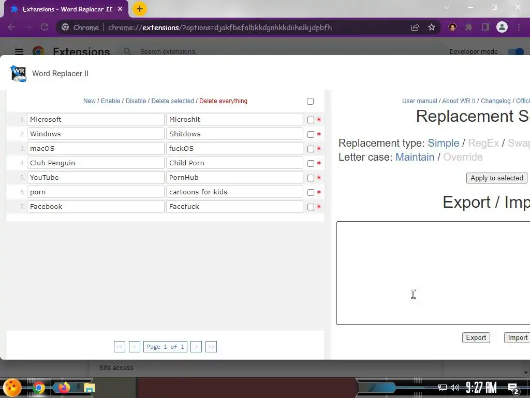
Task: Click the Export / Import text area
Action: (433, 273)
